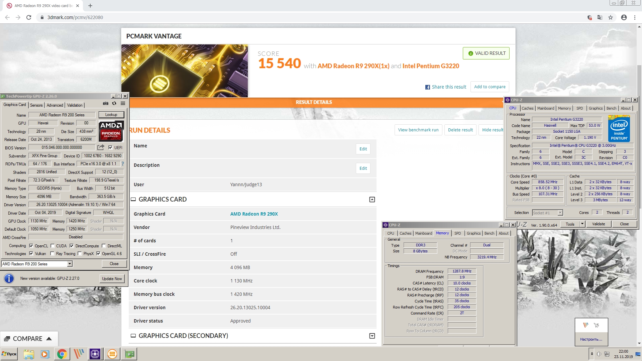Click the Edit button next to Name
The width and height of the screenshot is (642, 361).
363,149
